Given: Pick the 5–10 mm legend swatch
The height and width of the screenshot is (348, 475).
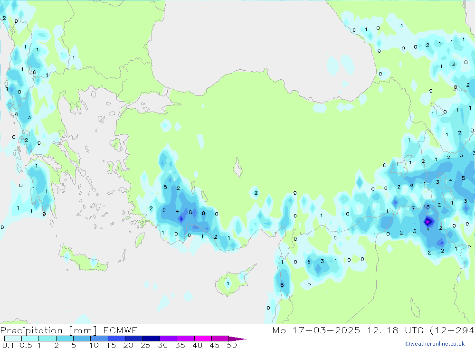Looking at the screenshot, I should (x=82, y=339).
